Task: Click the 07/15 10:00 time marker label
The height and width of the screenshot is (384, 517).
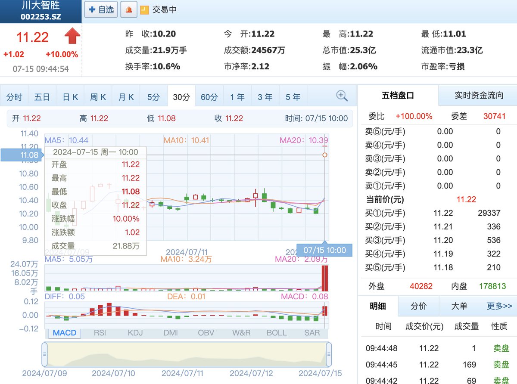Action: pos(324,250)
